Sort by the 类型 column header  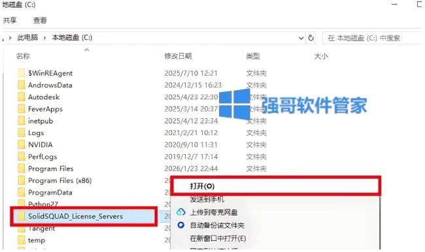[x=253, y=56]
